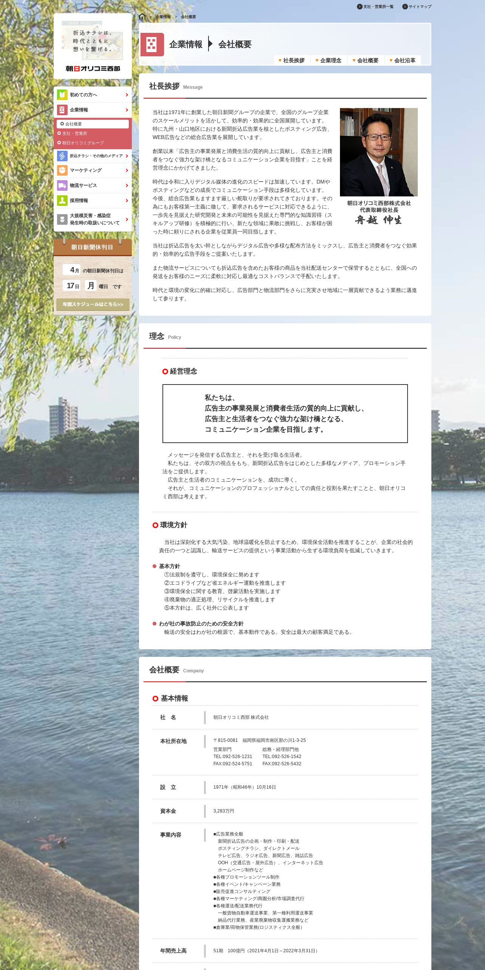
Task: Click the 舟越 伸生 signature image
Action: coord(378,220)
